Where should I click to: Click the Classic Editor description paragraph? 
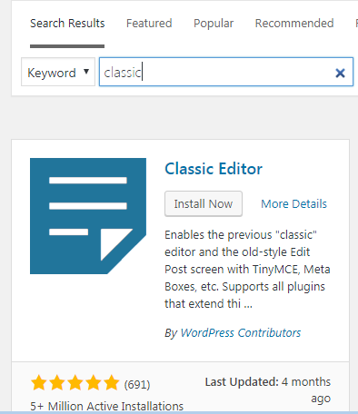[x=247, y=269]
